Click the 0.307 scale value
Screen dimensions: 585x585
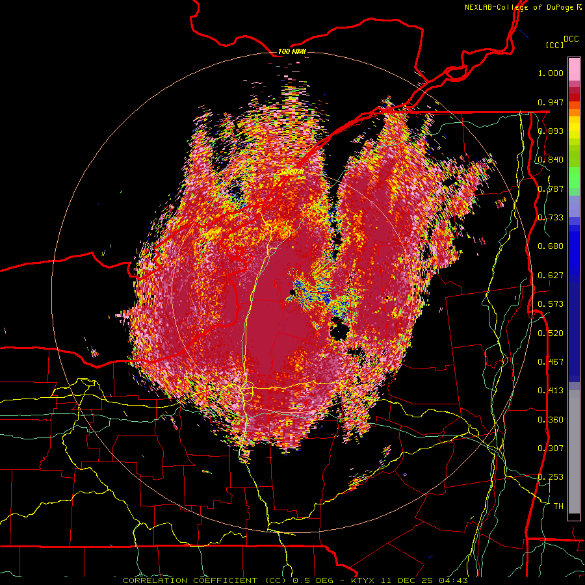(551, 448)
